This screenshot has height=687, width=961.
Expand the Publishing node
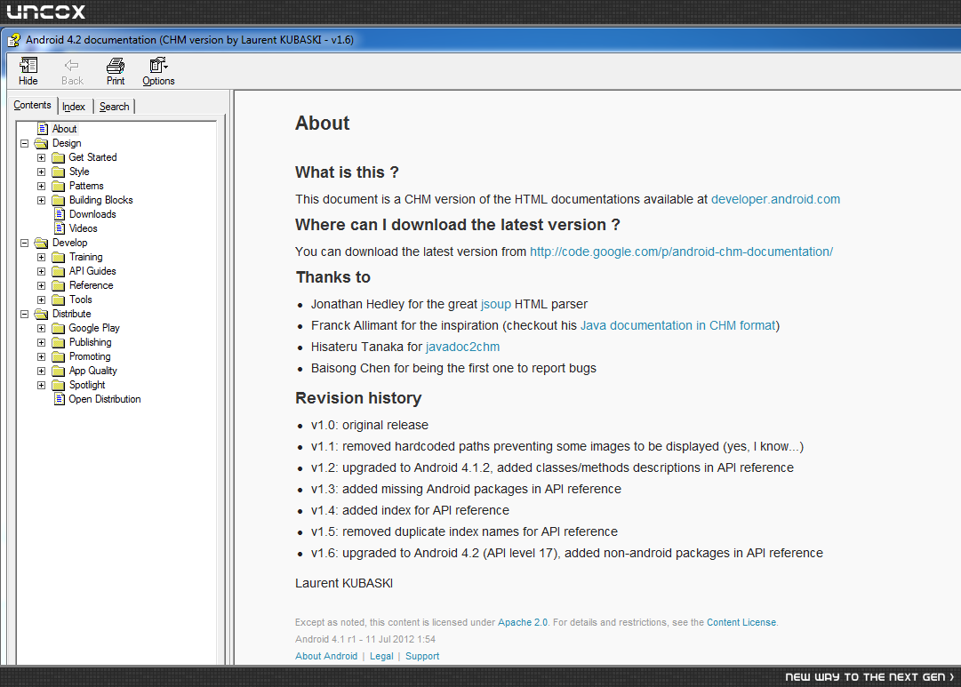[41, 342]
